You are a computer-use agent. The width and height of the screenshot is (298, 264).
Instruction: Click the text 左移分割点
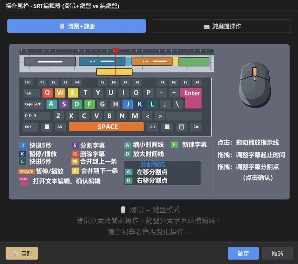point(152,172)
